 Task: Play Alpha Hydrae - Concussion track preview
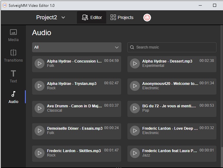(39, 64)
